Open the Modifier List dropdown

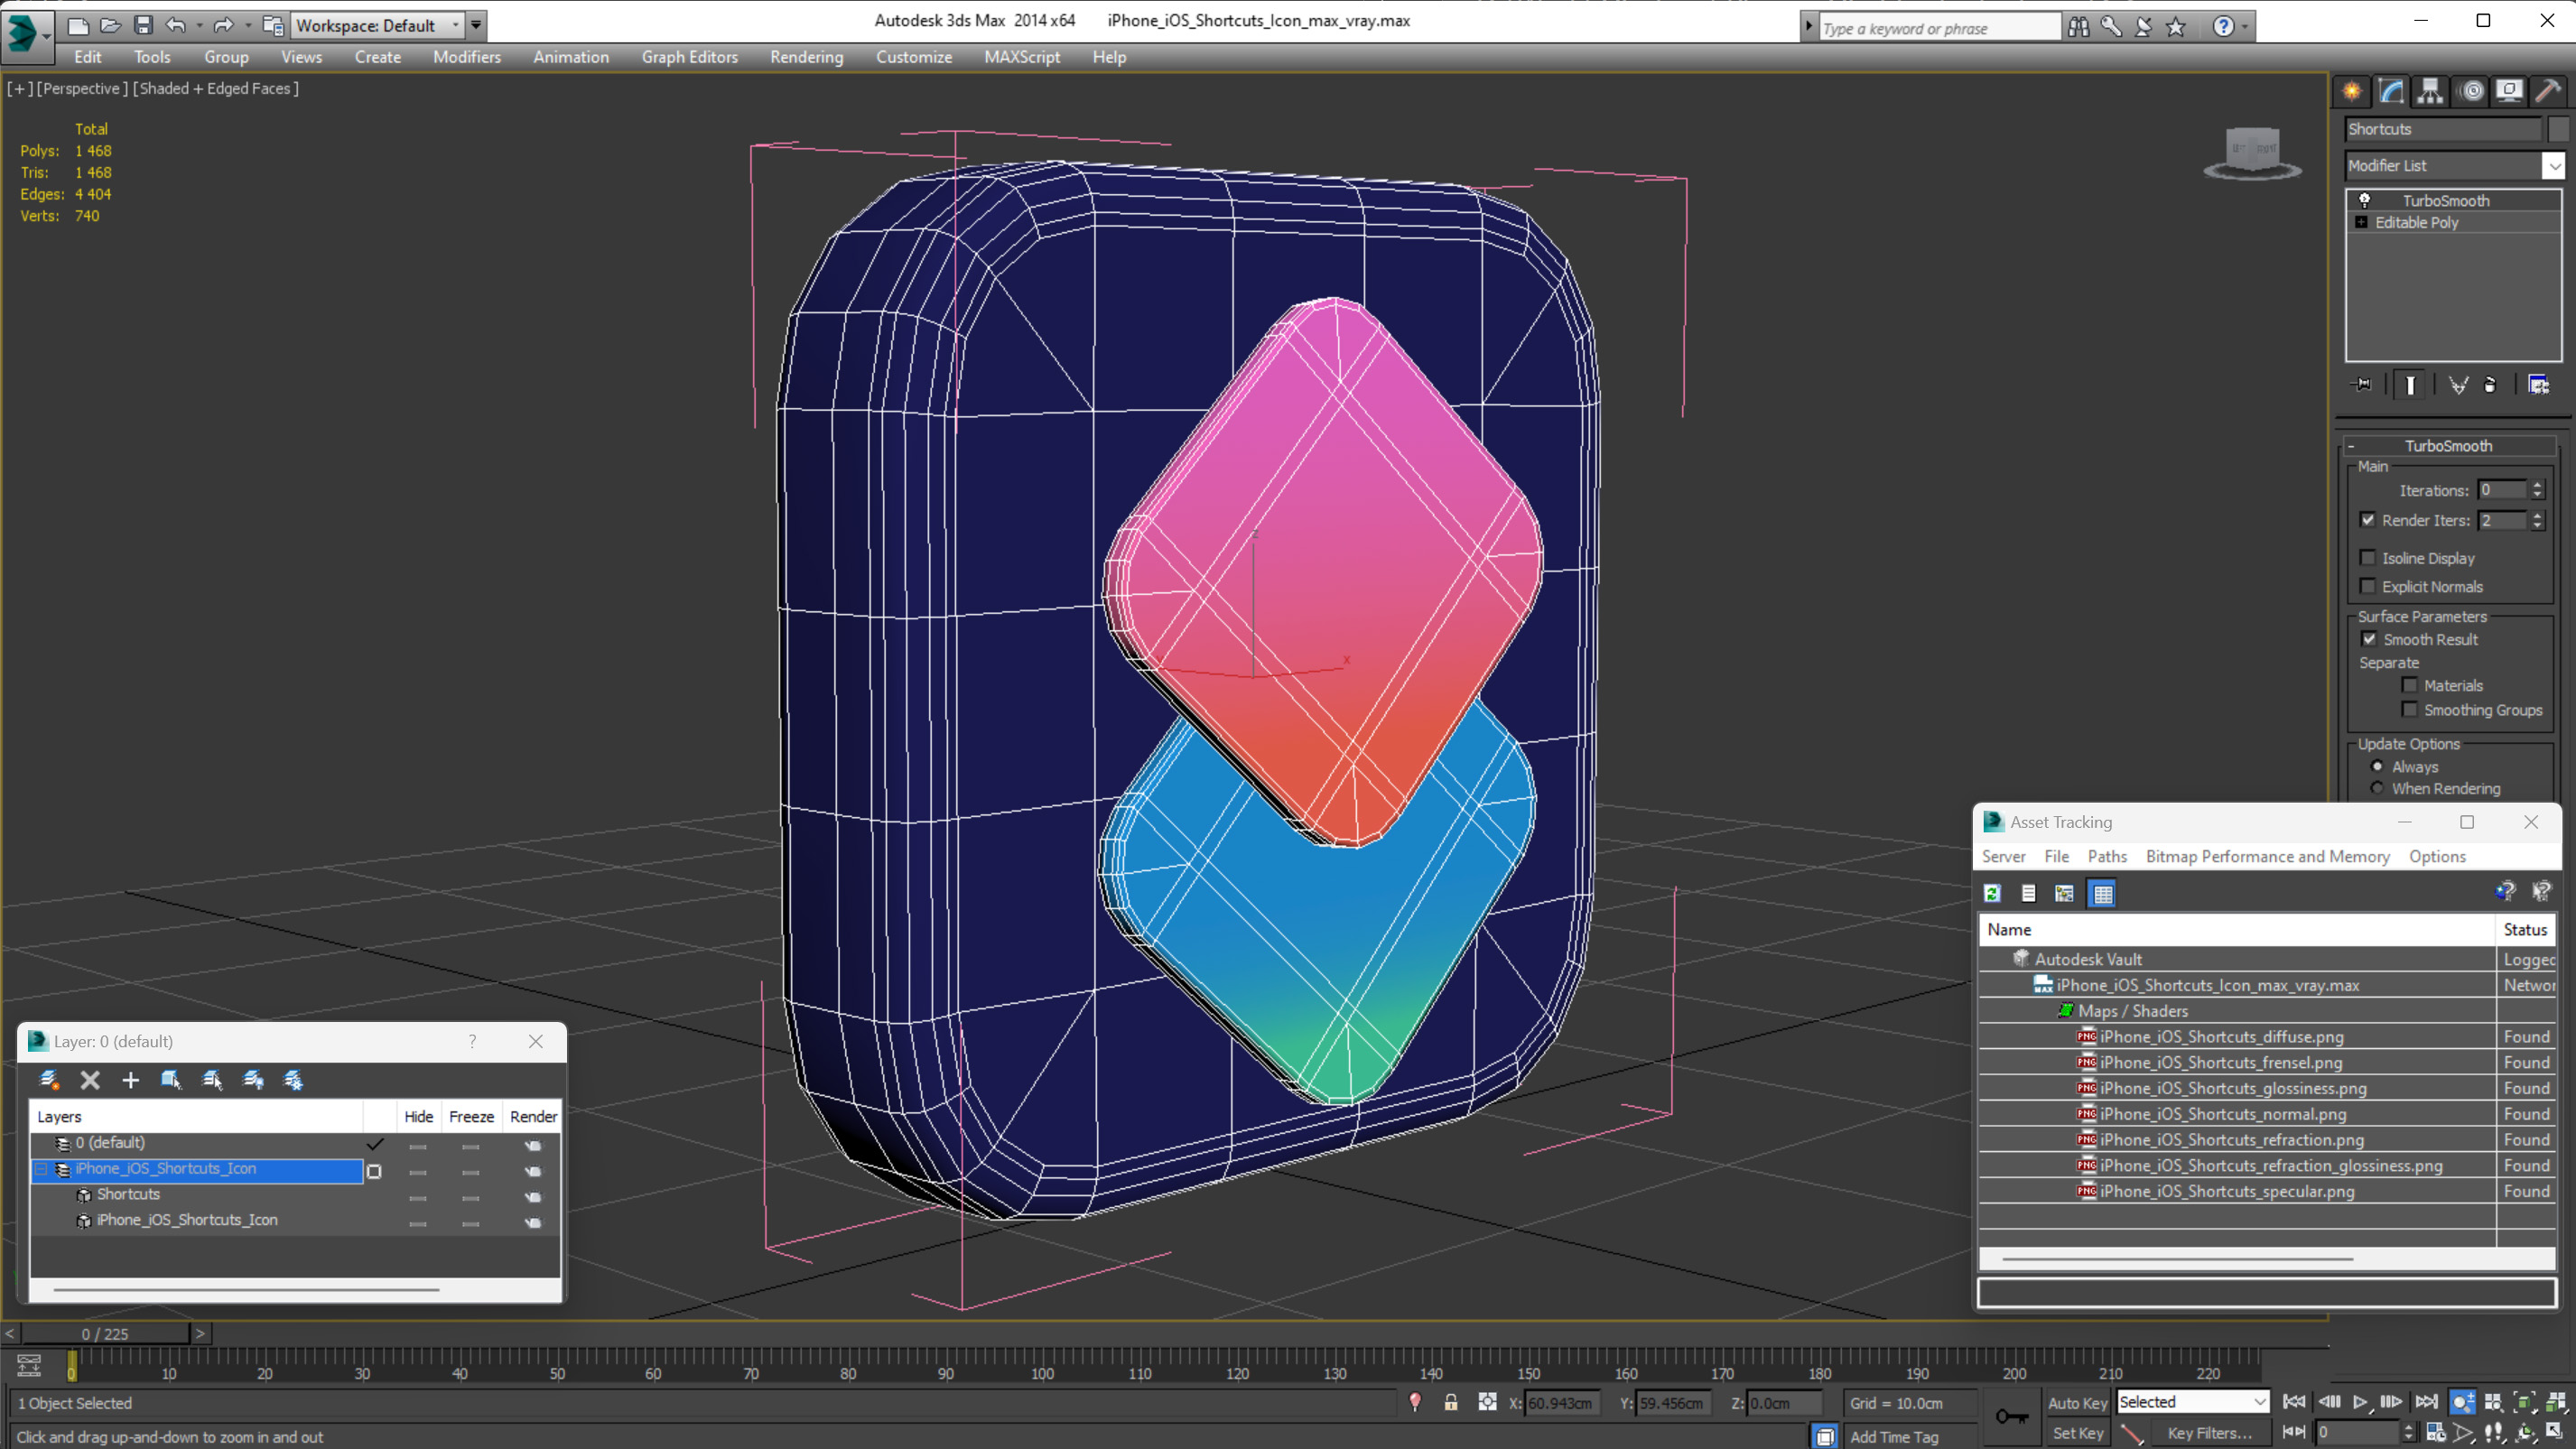2554,165
